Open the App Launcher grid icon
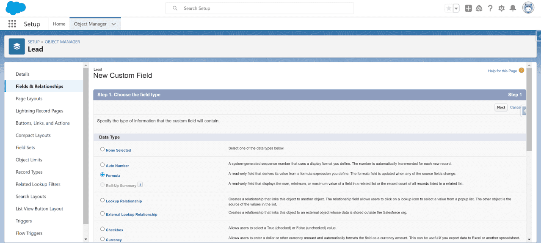The image size is (541, 243). [x=12, y=24]
